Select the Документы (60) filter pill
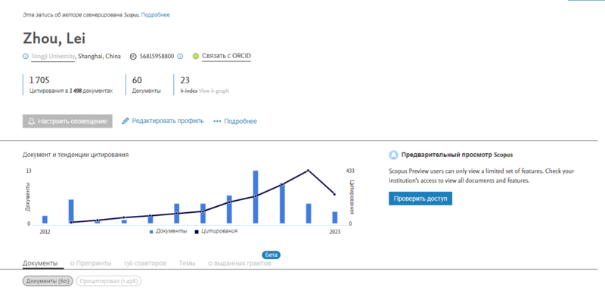Screen dimensions: 605x302 [x=48, y=281]
